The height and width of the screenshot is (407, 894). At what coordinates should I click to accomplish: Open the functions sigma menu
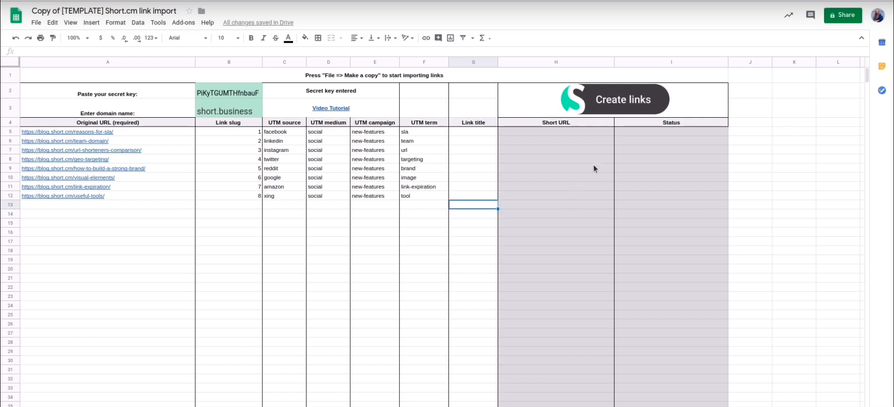tap(482, 38)
